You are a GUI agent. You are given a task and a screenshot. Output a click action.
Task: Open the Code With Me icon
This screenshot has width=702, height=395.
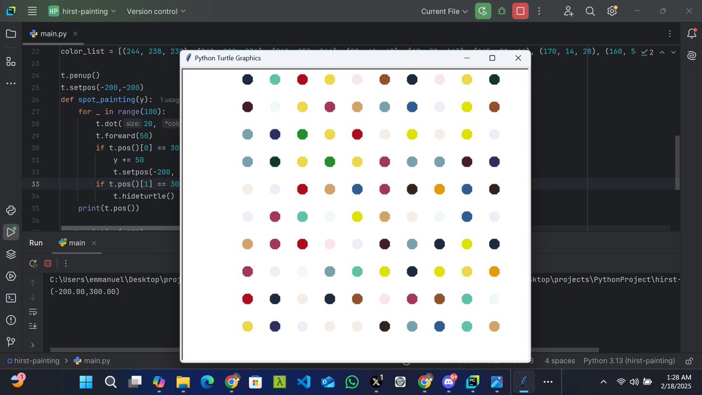[569, 11]
